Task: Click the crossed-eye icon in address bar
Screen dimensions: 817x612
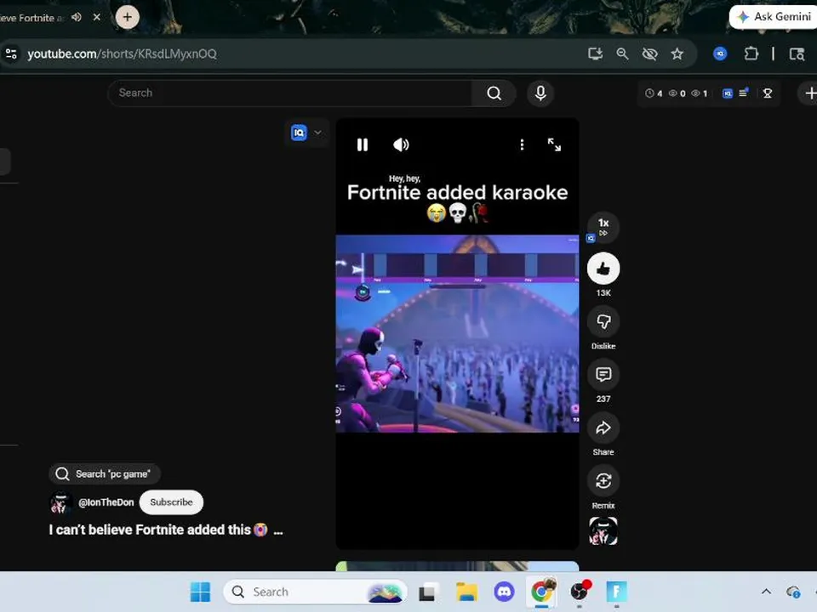Action: click(649, 54)
